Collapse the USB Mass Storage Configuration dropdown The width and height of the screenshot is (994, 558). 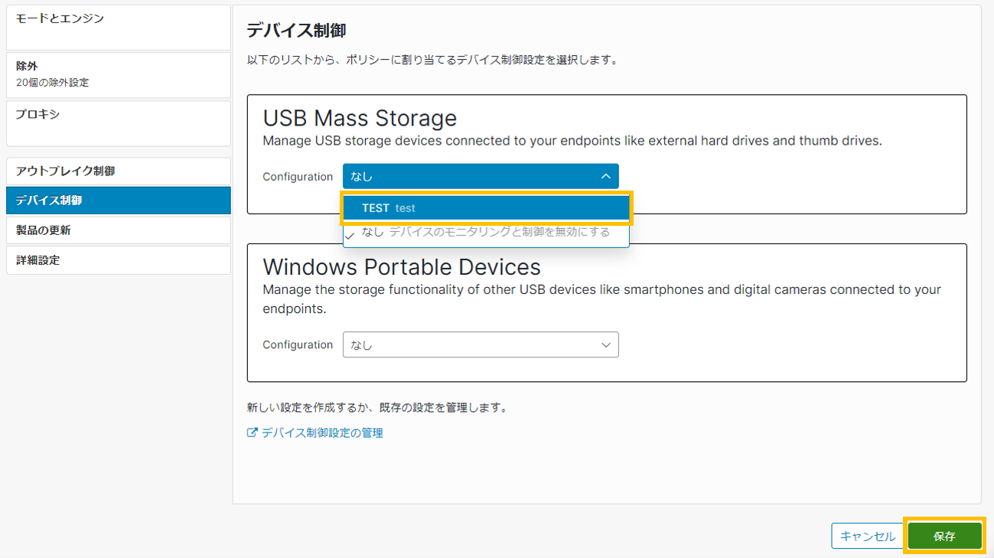point(481,176)
